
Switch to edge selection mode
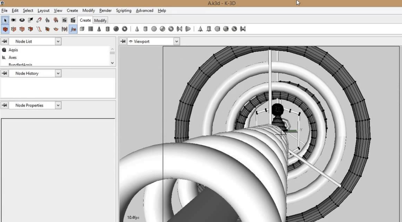(22, 29)
